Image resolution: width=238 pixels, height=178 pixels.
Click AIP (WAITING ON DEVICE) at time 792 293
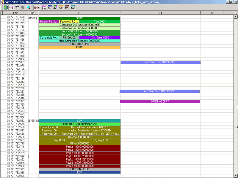(159, 91)
